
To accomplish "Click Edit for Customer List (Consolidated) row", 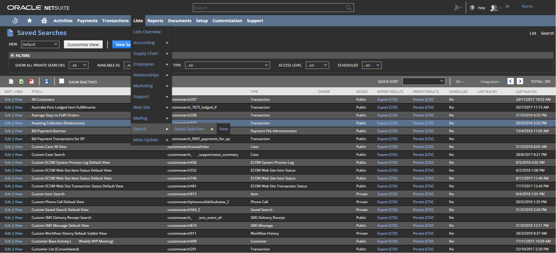I will [x=8, y=249].
